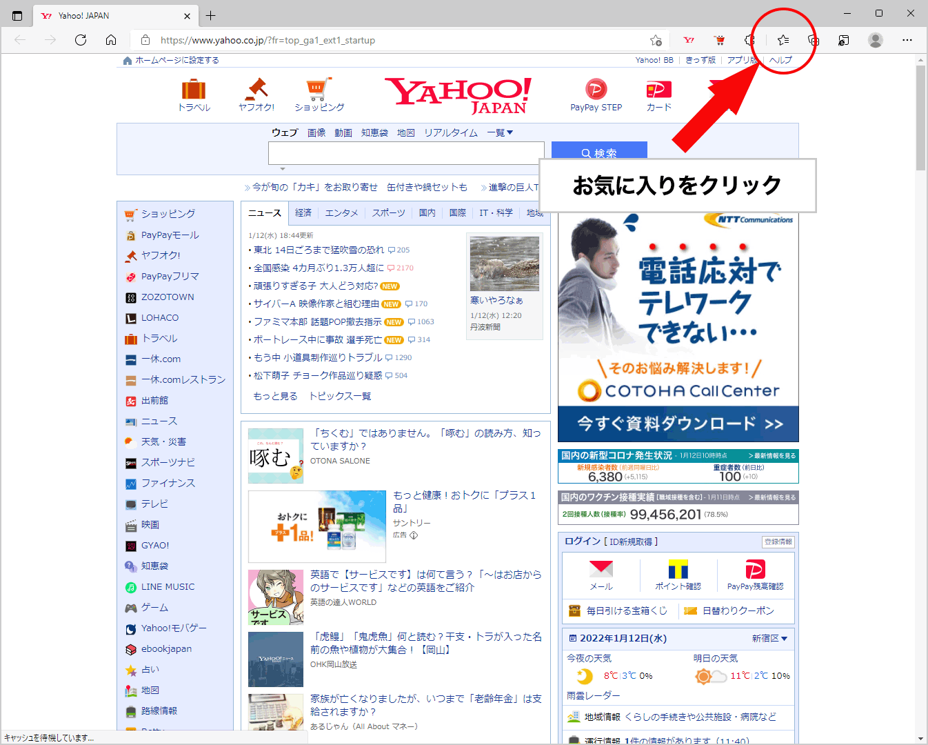Expand the search box suggestion arrow
The width and height of the screenshot is (928, 745).
[x=282, y=169]
